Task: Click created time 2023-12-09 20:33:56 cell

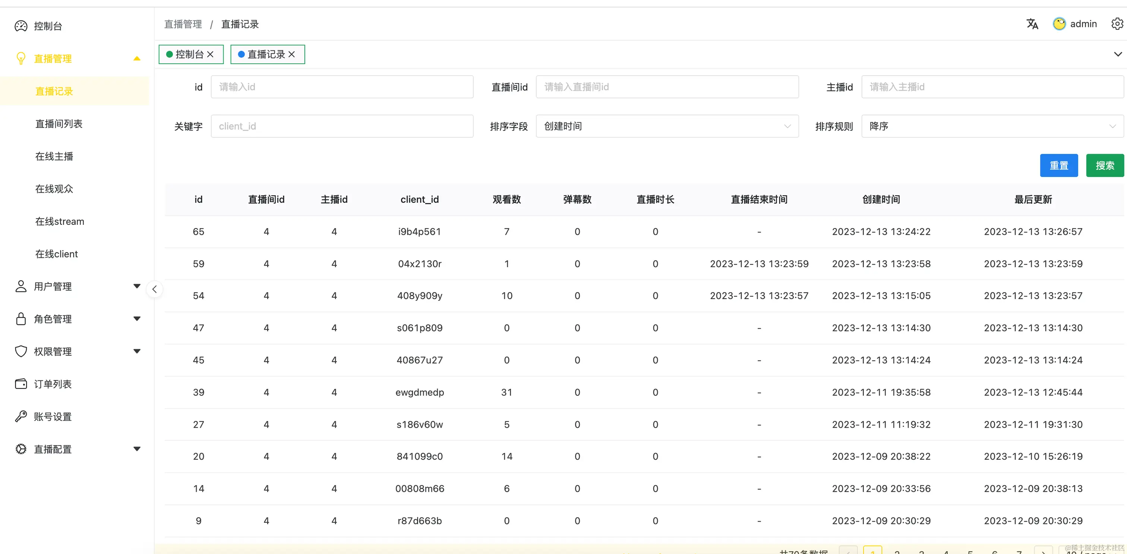Action: coord(881,489)
